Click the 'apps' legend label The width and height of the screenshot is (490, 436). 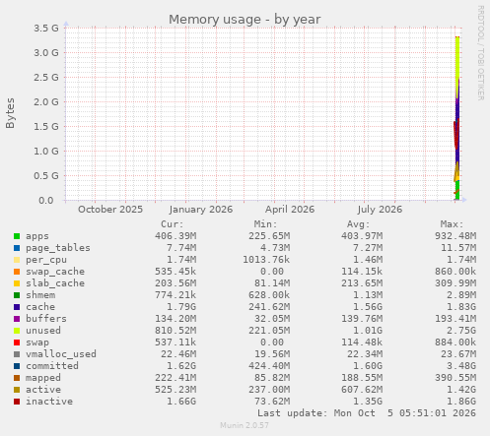pyautogui.click(x=37, y=236)
